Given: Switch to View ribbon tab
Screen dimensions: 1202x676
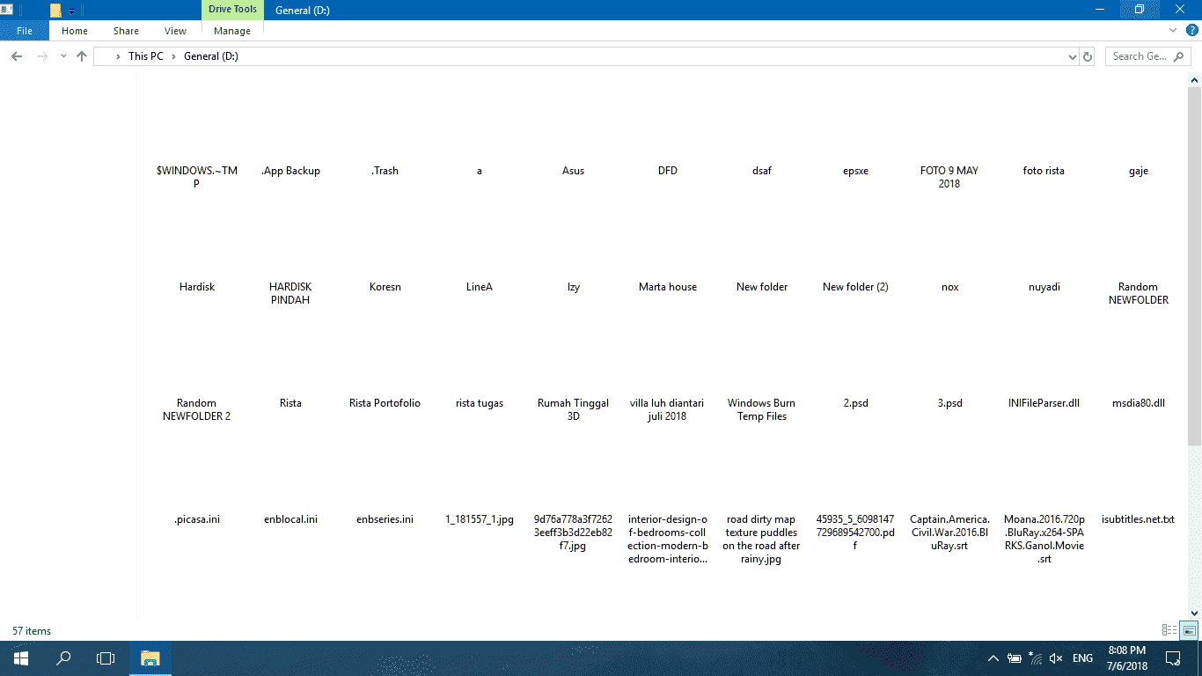Looking at the screenshot, I should (x=176, y=31).
